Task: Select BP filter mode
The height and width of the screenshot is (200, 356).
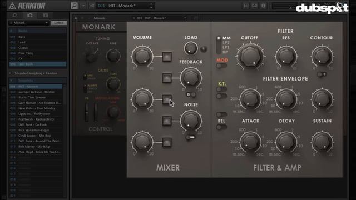Action: tap(225, 52)
